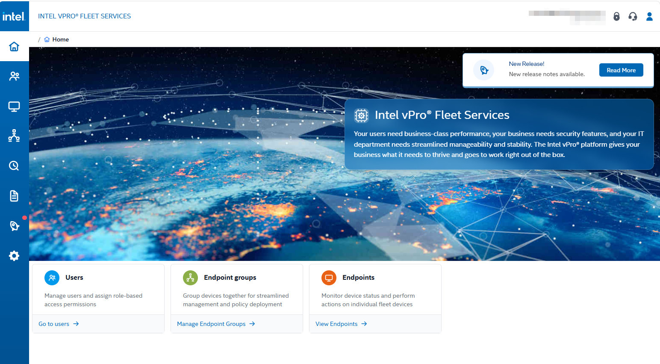Click the Intel logo in the corner
This screenshot has width=660, height=364.
coord(14,16)
